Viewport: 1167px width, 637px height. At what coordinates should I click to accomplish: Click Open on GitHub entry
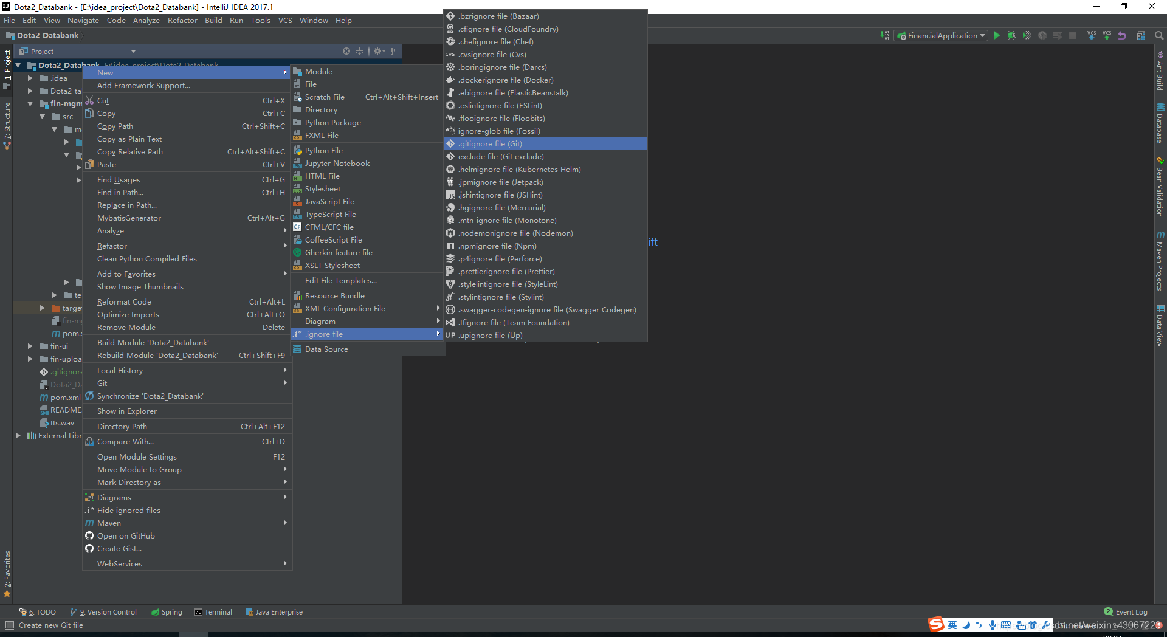point(187,536)
